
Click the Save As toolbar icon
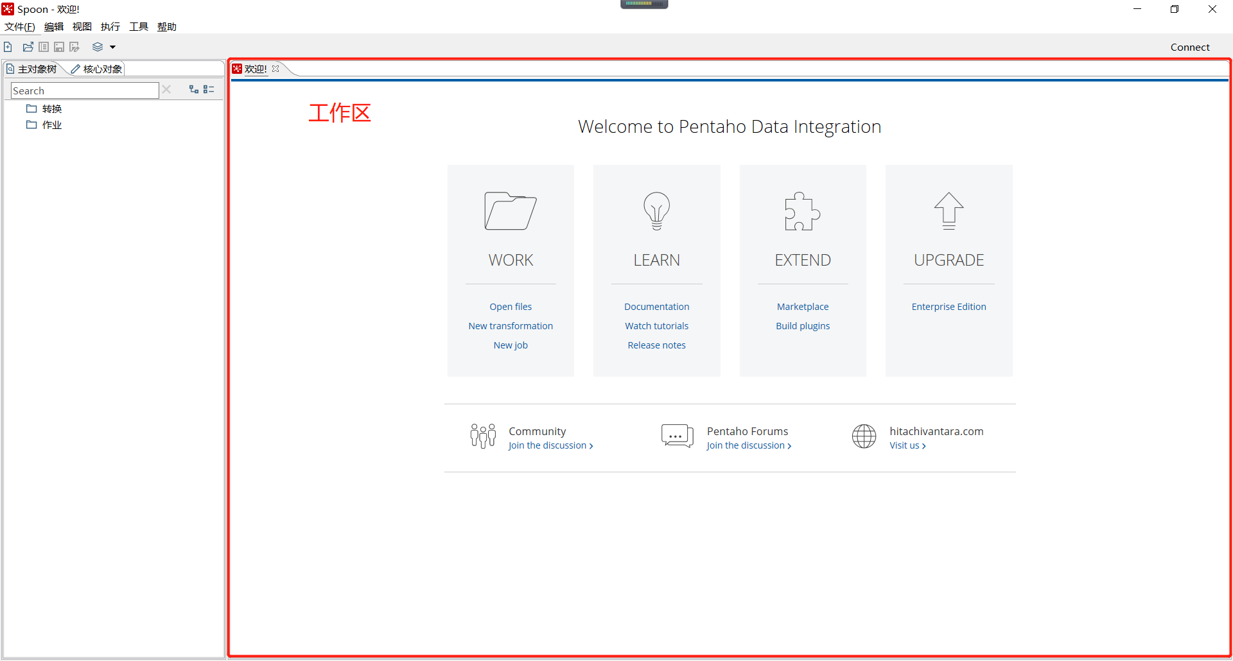tap(74, 47)
